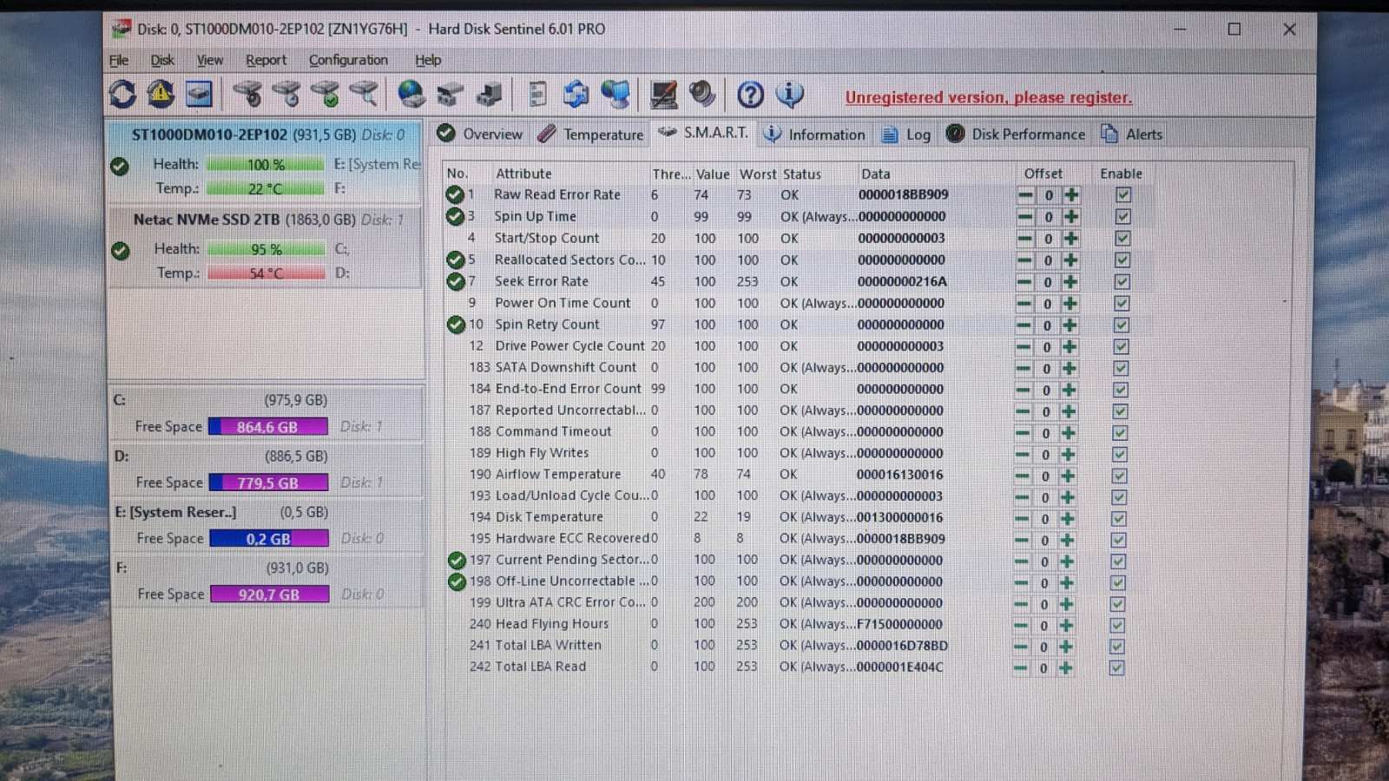Click the drive and computer toolbar icon

tap(489, 94)
